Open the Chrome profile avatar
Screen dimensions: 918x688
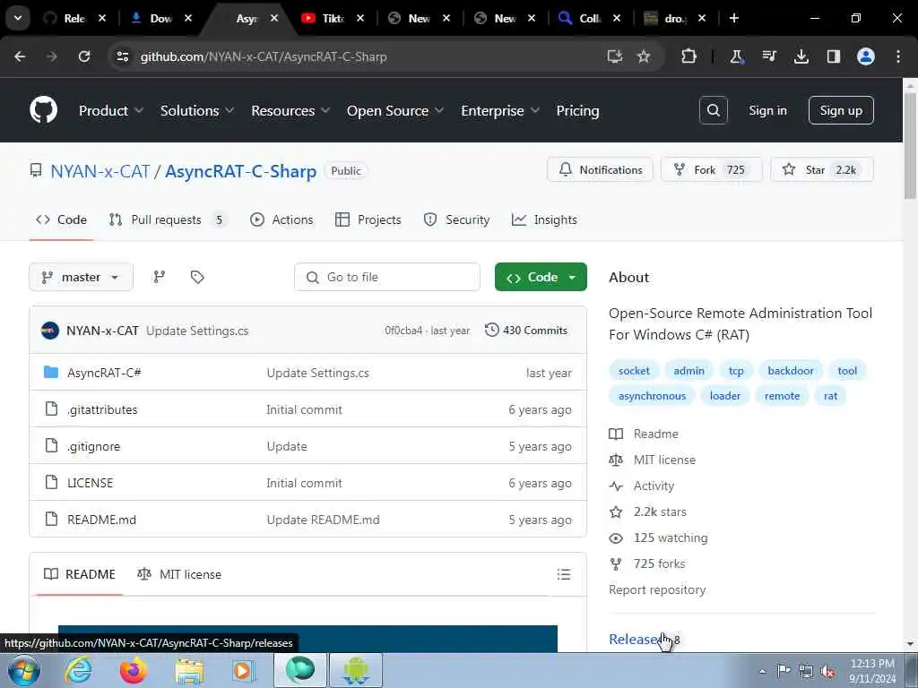coord(865,56)
